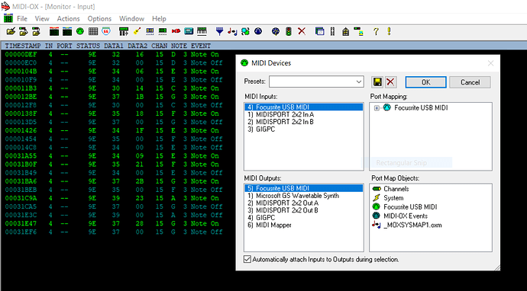Open the Actions menu
527x291 pixels.
(x=68, y=19)
